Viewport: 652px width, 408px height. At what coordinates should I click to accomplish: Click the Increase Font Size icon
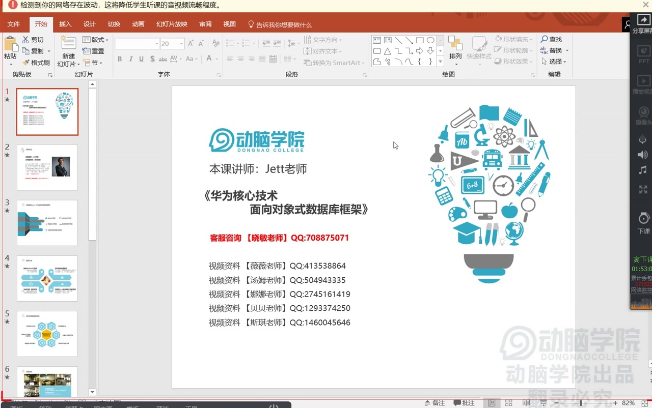click(191, 44)
